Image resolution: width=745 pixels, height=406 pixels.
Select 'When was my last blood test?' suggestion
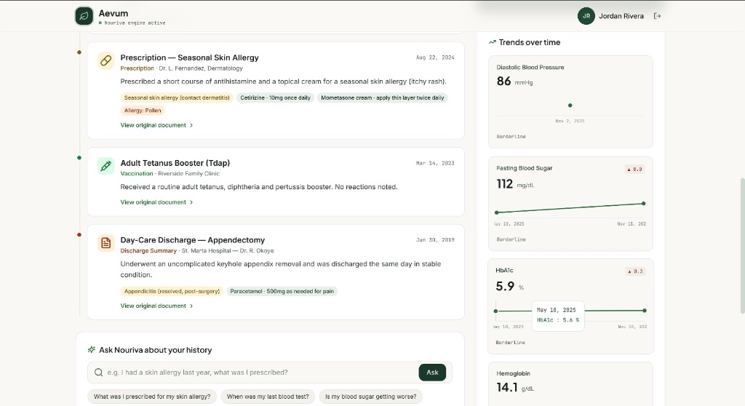coord(268,397)
